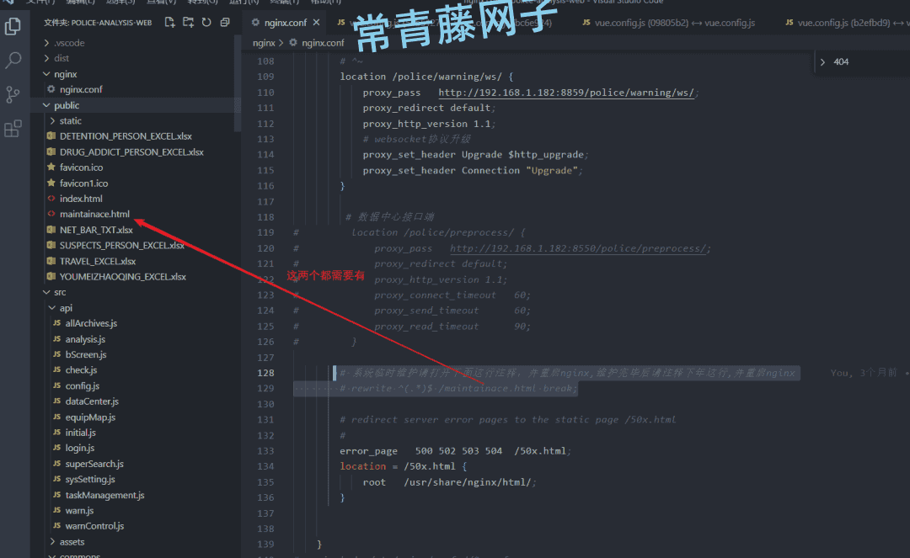Open warn.js file
Image resolution: width=910 pixels, height=558 pixels.
tap(79, 511)
